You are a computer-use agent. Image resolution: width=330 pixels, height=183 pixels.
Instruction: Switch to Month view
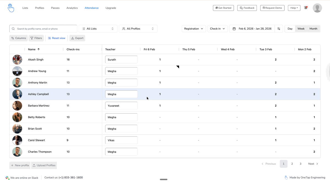(313, 29)
